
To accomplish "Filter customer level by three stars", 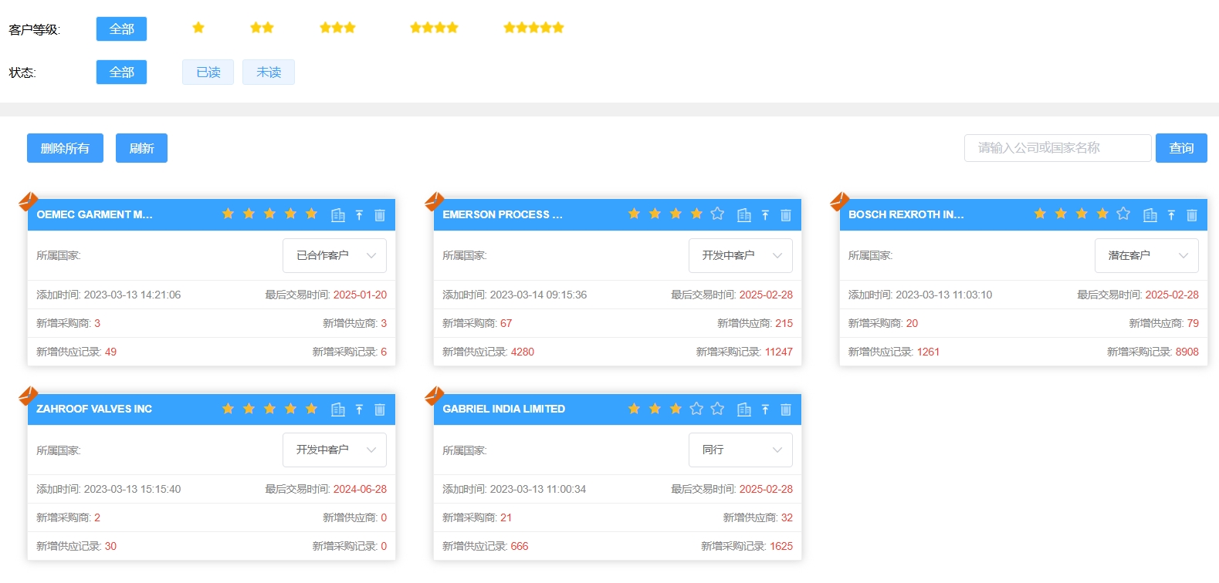I will pos(337,29).
